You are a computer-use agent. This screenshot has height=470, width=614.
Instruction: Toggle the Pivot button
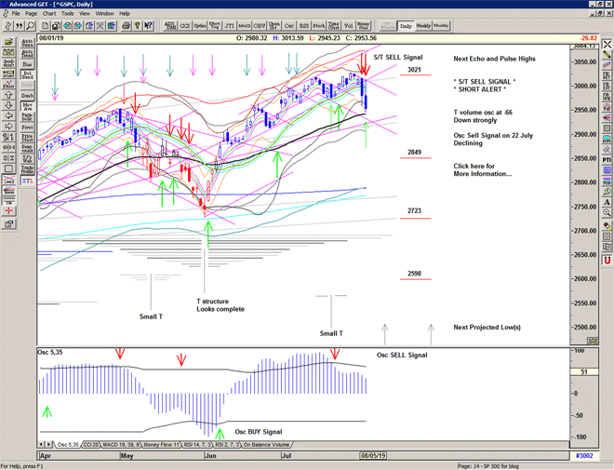27,128
